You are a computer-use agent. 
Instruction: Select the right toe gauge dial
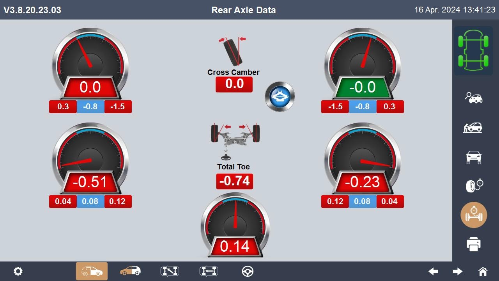click(362, 158)
